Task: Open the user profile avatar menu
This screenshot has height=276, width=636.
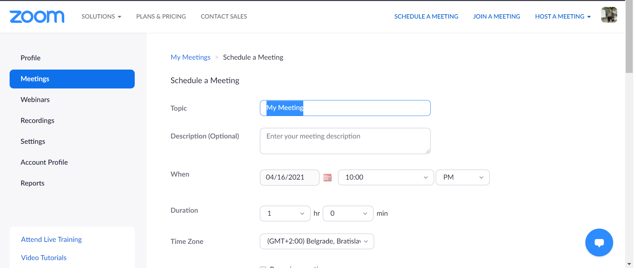Action: tap(609, 15)
